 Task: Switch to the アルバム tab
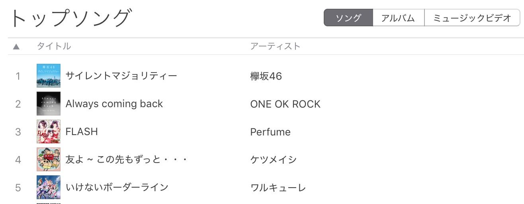[398, 18]
